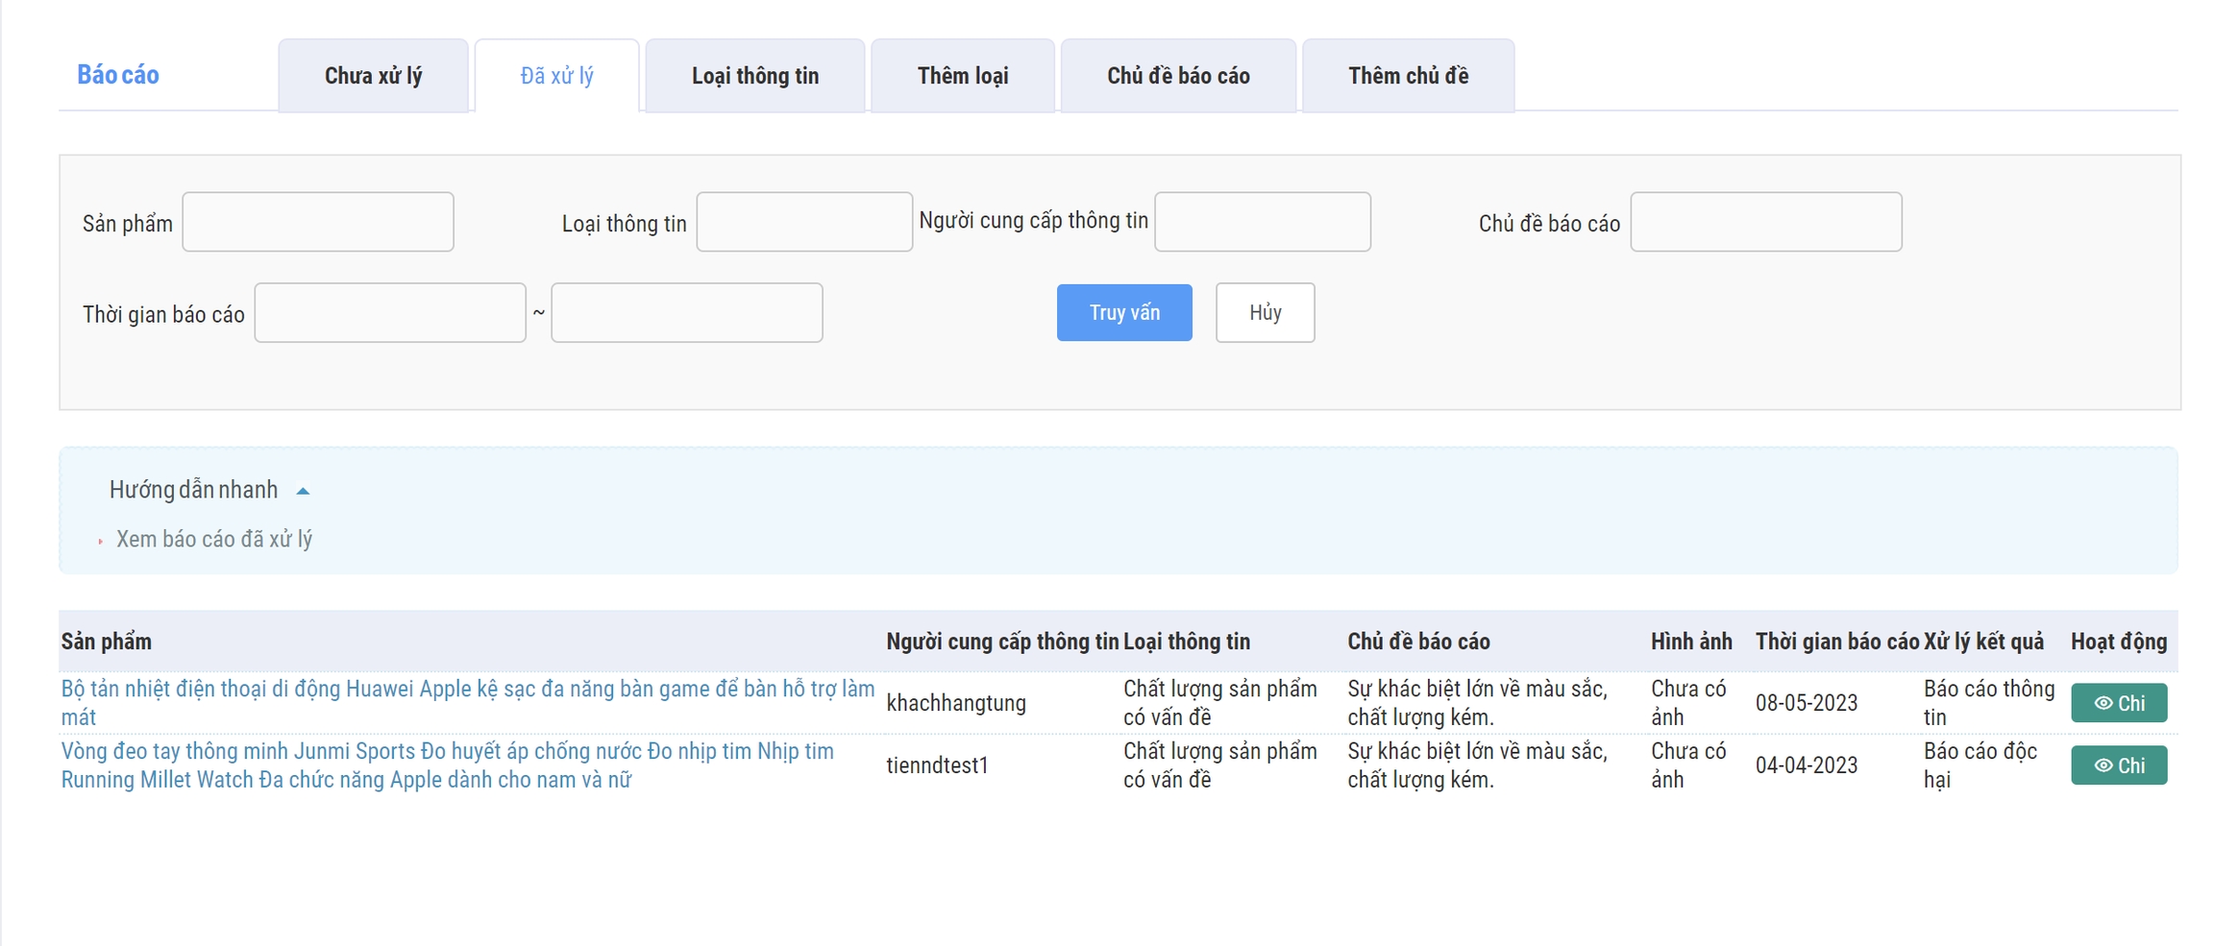Open the Chủ đề báo cáo tab
2214x946 pixels.
(1177, 76)
